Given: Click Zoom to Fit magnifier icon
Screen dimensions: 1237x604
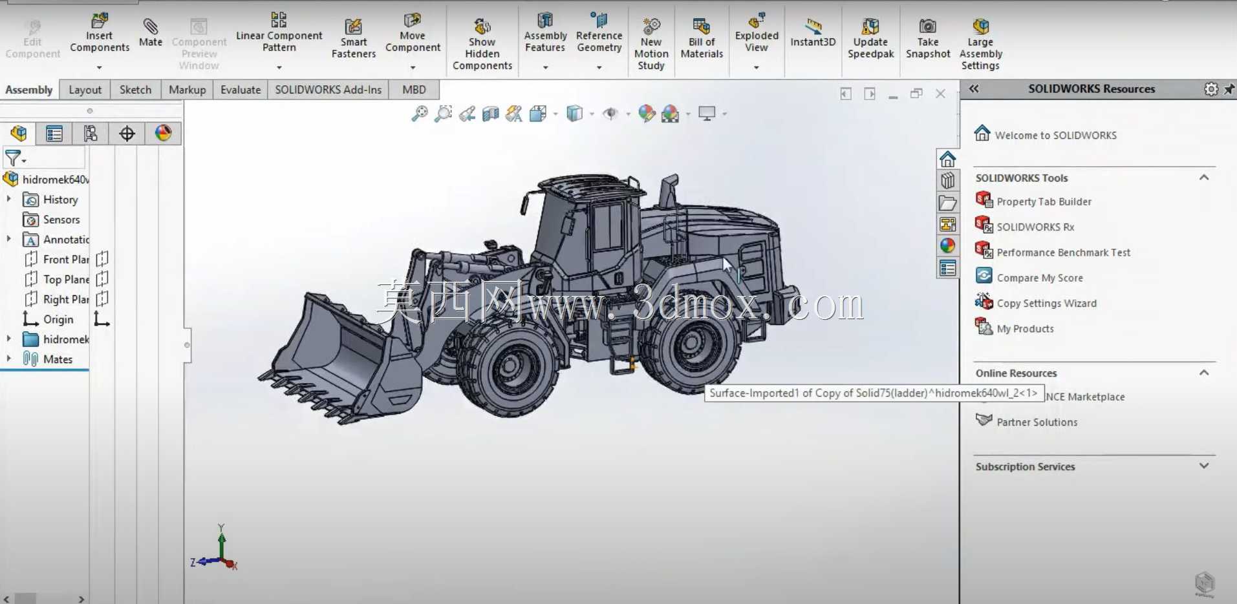Looking at the screenshot, I should tap(420, 114).
